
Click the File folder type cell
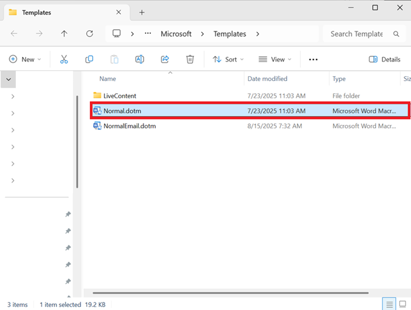[x=346, y=96]
